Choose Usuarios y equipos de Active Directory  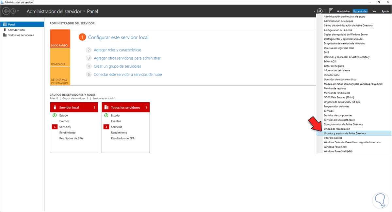coord(354,133)
